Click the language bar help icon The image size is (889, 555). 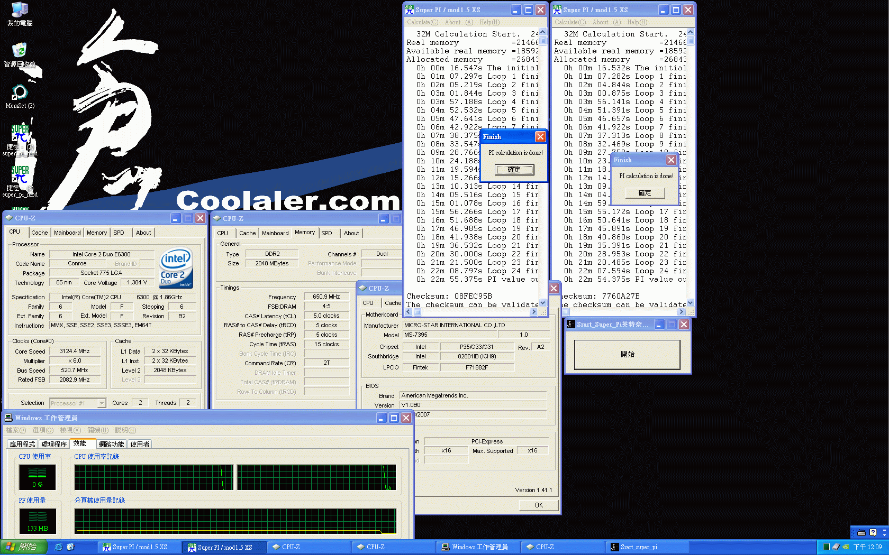click(873, 533)
